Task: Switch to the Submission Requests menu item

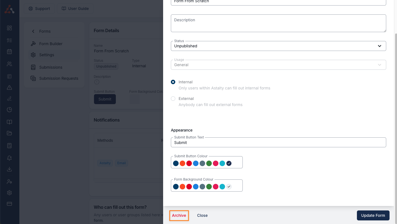Action: [x=59, y=78]
